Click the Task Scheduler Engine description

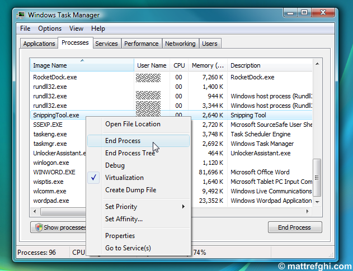pyautogui.click(x=261, y=134)
